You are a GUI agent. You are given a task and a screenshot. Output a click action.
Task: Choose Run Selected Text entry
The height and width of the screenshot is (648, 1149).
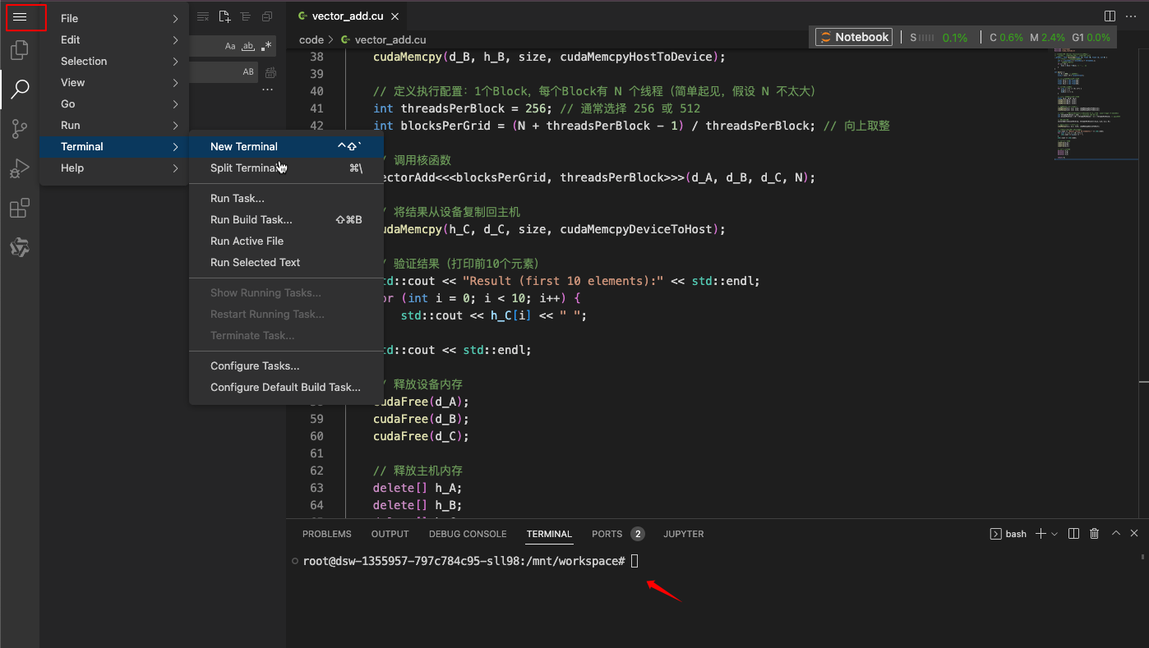286,262
